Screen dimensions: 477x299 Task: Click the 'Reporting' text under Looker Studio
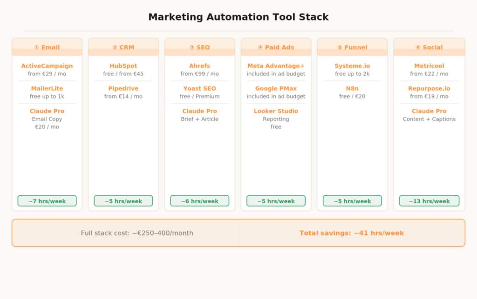click(x=276, y=119)
